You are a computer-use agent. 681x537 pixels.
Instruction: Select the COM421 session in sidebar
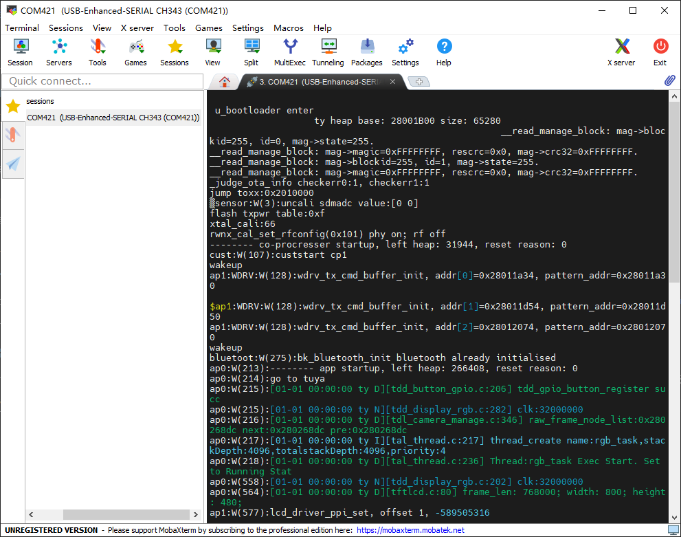click(x=113, y=118)
